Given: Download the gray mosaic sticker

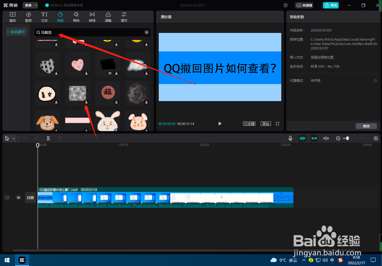Looking at the screenshot, I should pyautogui.click(x=86, y=102).
